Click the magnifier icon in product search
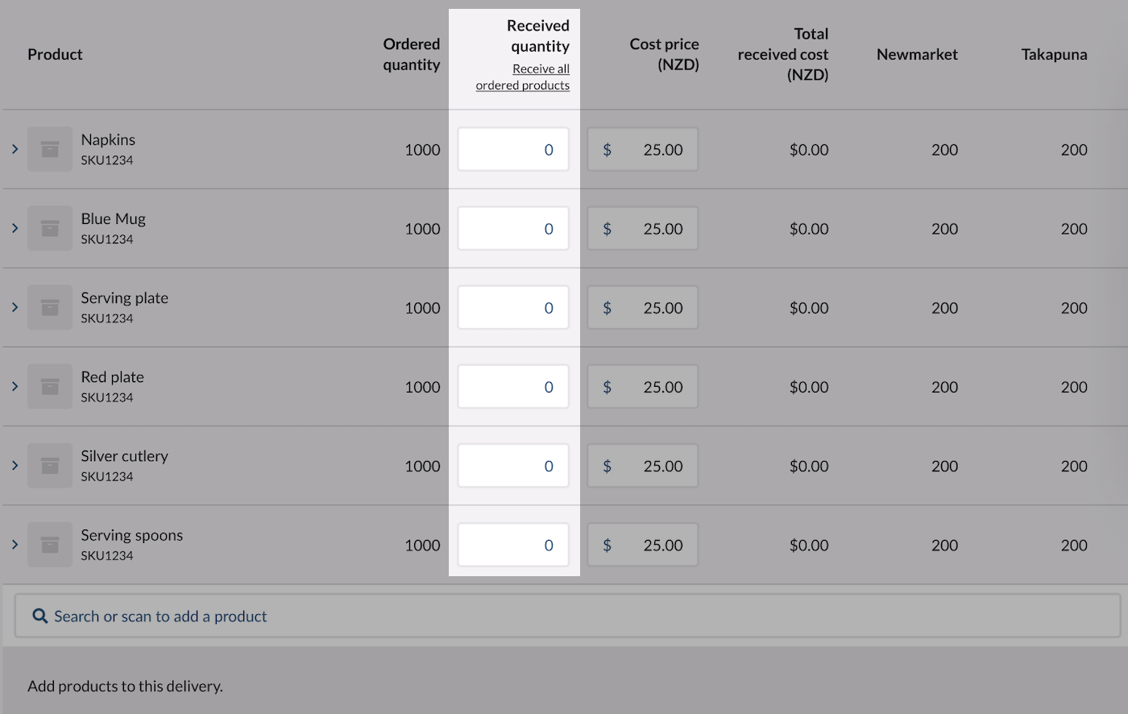The image size is (1128, 714). pos(39,616)
